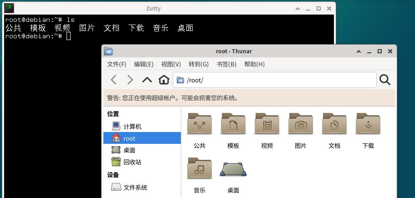Click the Zutty terminal window icon

(9, 8)
